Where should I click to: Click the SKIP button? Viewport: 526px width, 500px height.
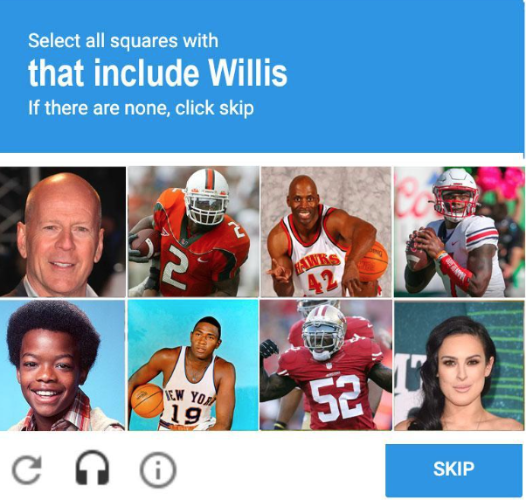(x=453, y=470)
